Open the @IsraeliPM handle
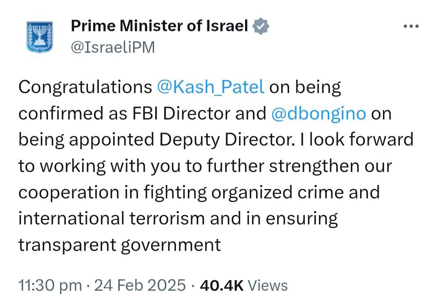The image size is (439, 305). [113, 47]
